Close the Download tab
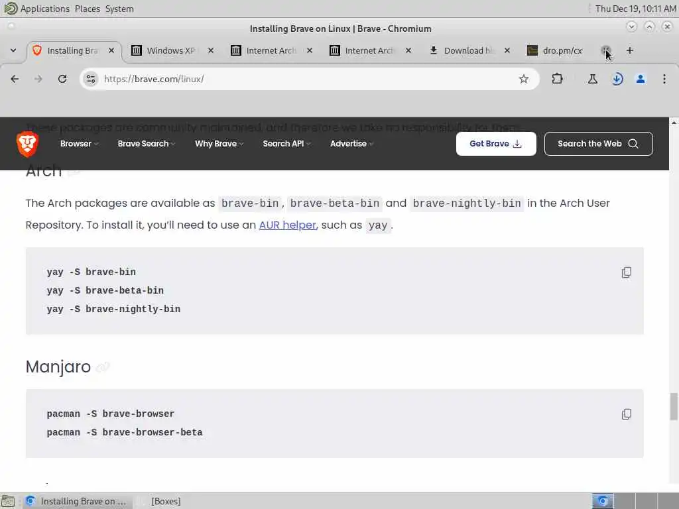This screenshot has height=509, width=679. pos(507,50)
